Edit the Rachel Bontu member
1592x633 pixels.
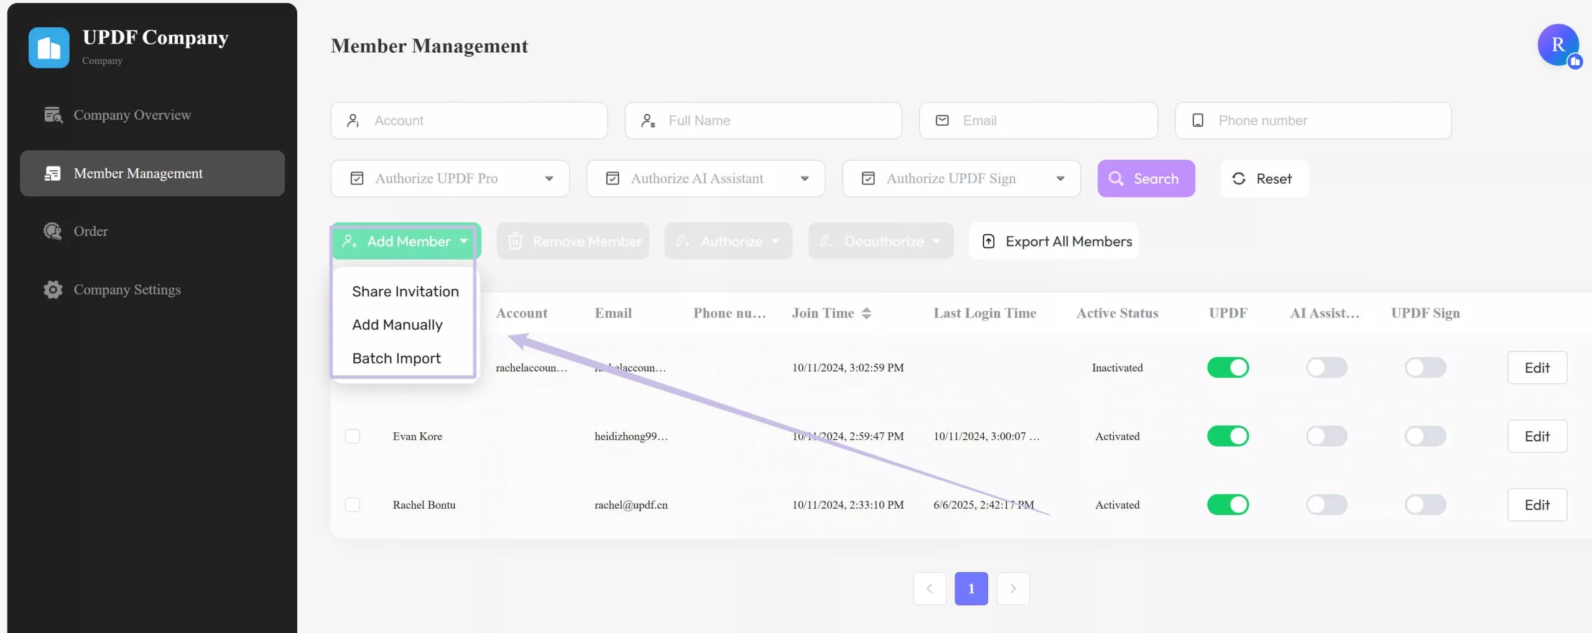1537,504
